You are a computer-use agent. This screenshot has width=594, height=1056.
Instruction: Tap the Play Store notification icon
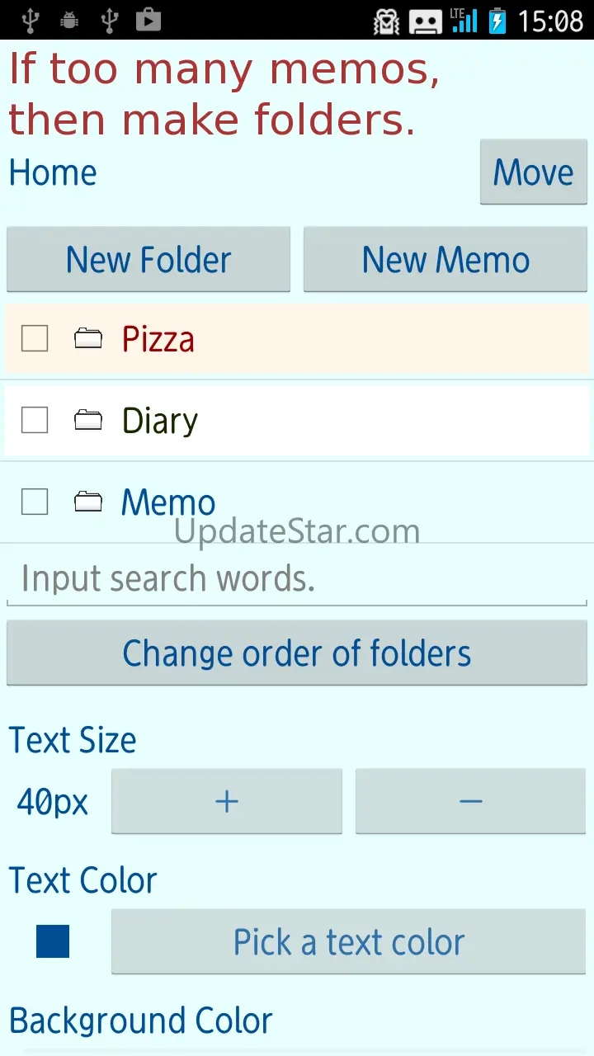(x=148, y=19)
